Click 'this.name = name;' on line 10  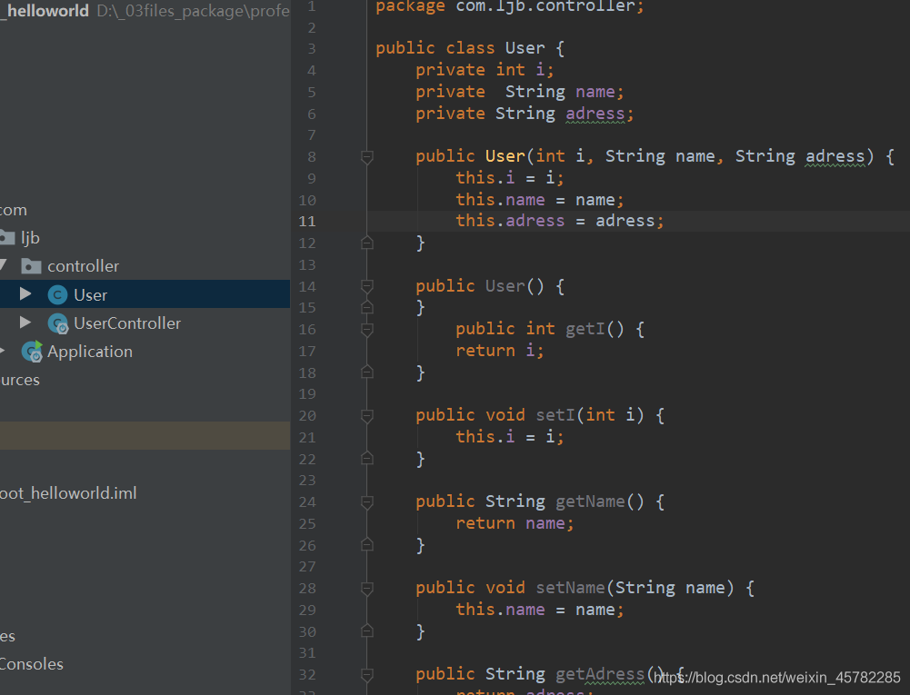[540, 200]
